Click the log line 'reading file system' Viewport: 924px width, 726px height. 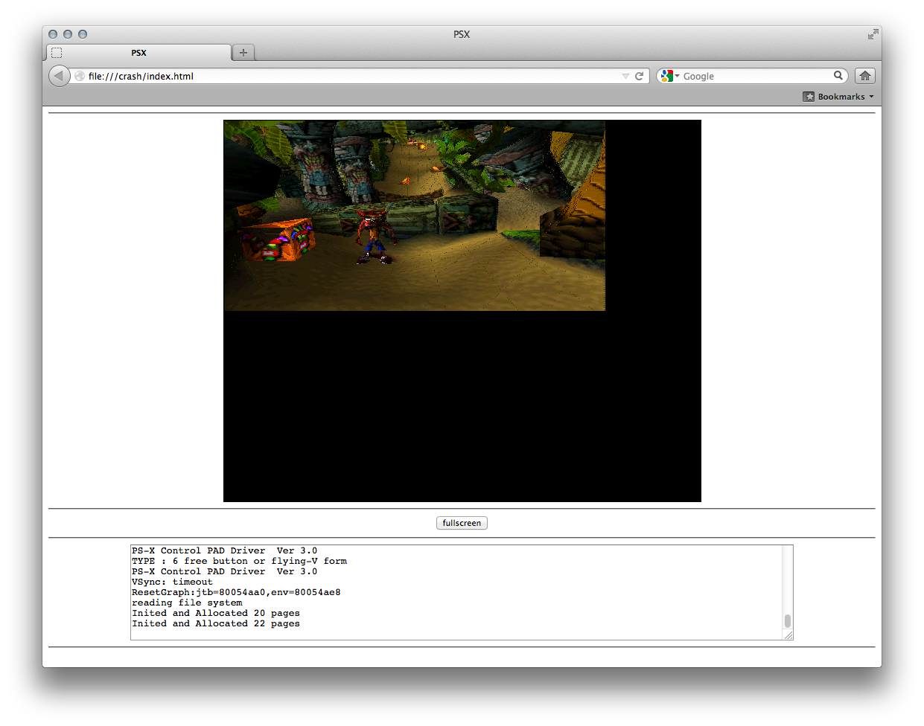[187, 603]
